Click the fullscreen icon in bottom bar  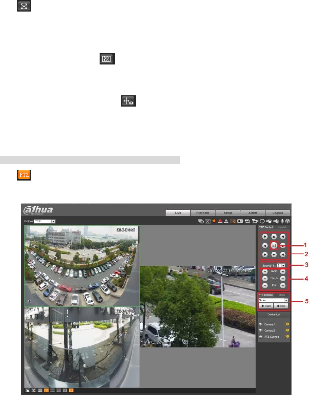pos(34,391)
